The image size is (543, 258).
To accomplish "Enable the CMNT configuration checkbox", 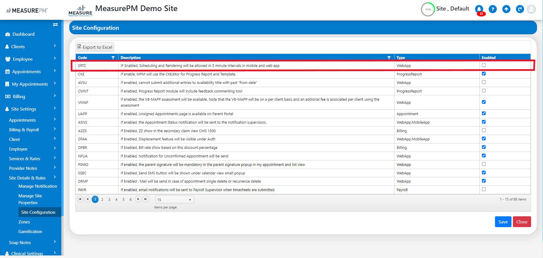I will (x=484, y=91).
